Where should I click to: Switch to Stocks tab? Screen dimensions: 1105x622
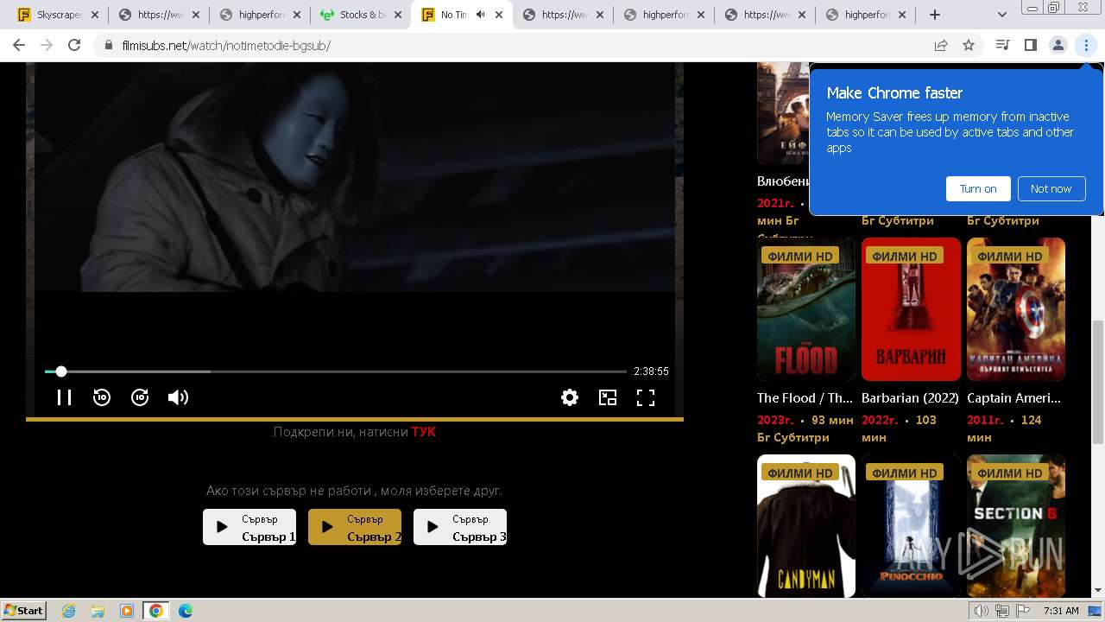tap(360, 15)
